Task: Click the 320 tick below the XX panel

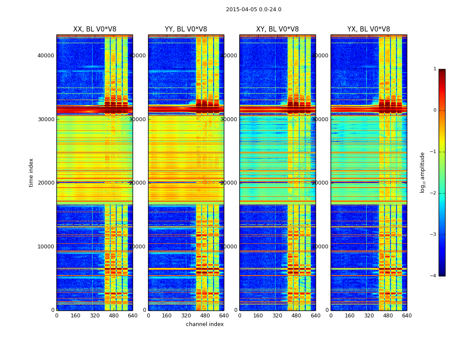Action: pyautogui.click(x=95, y=316)
